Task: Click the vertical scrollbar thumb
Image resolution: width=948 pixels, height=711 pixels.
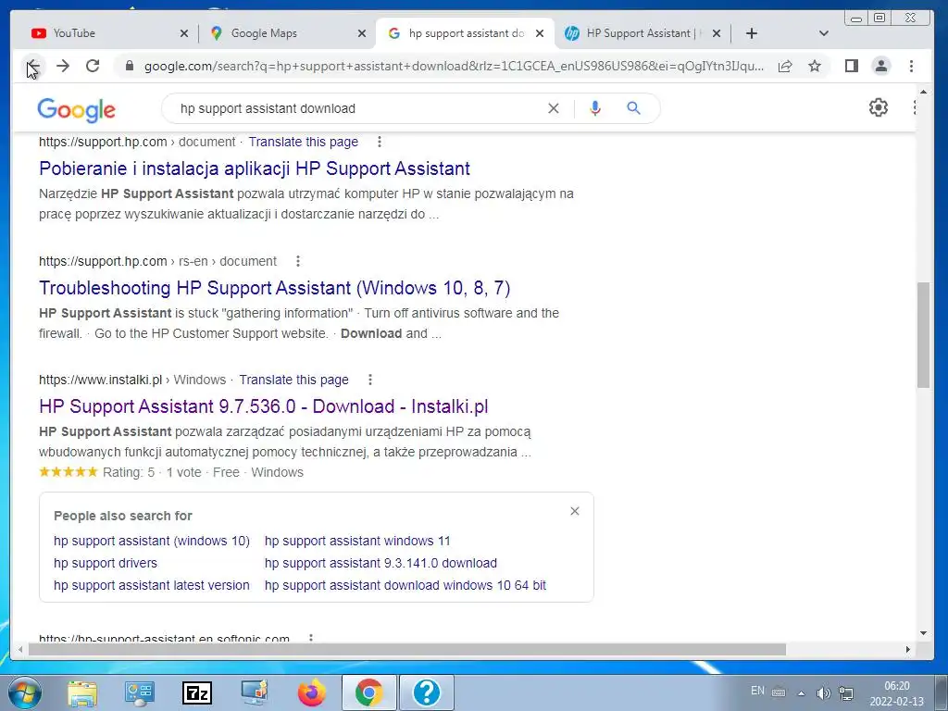Action: [923, 334]
